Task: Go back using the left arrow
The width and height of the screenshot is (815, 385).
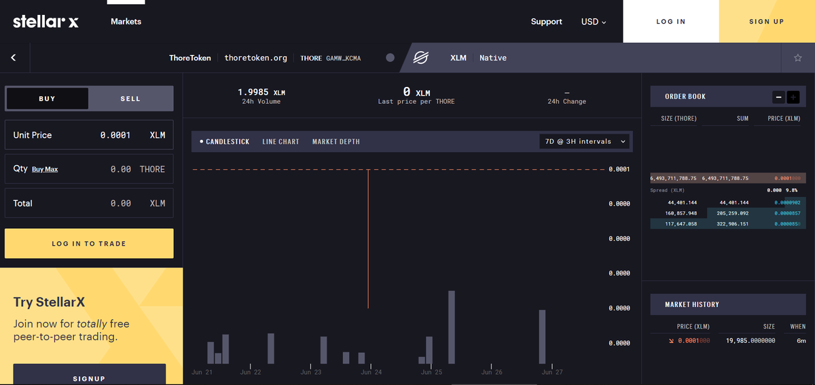Action: tap(14, 58)
